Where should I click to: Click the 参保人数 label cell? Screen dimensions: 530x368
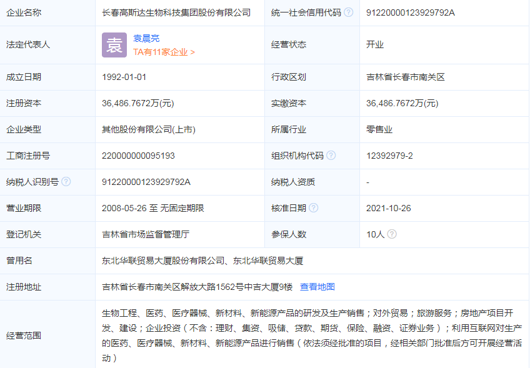312,234
